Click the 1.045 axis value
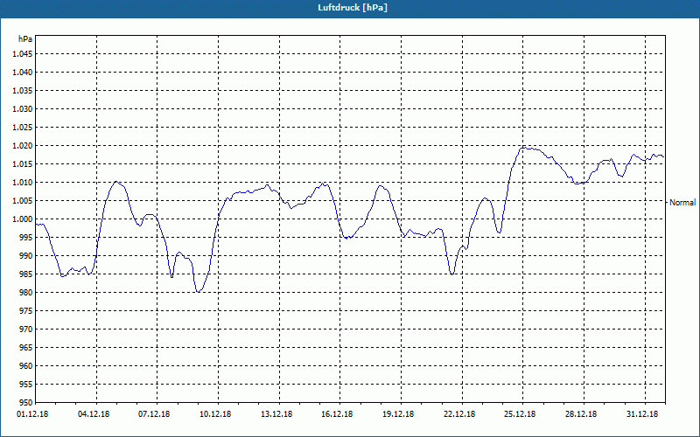Viewport: 700px width, 437px height. tap(23, 54)
